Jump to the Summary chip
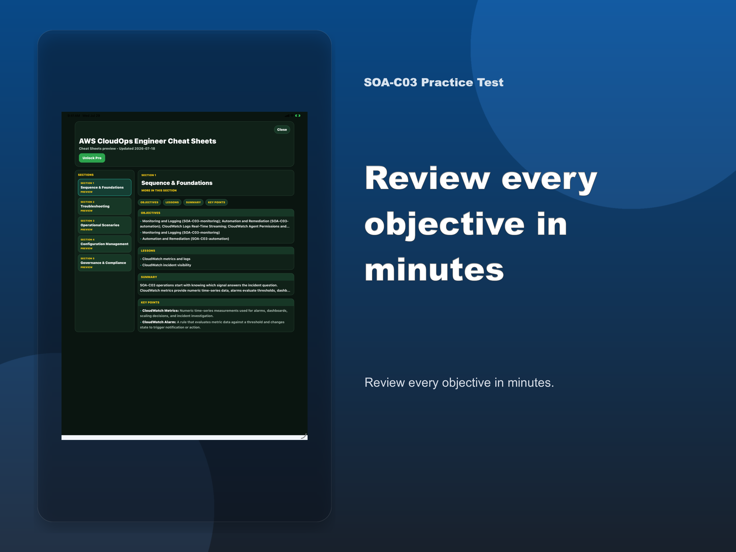The image size is (736, 552). 193,202
